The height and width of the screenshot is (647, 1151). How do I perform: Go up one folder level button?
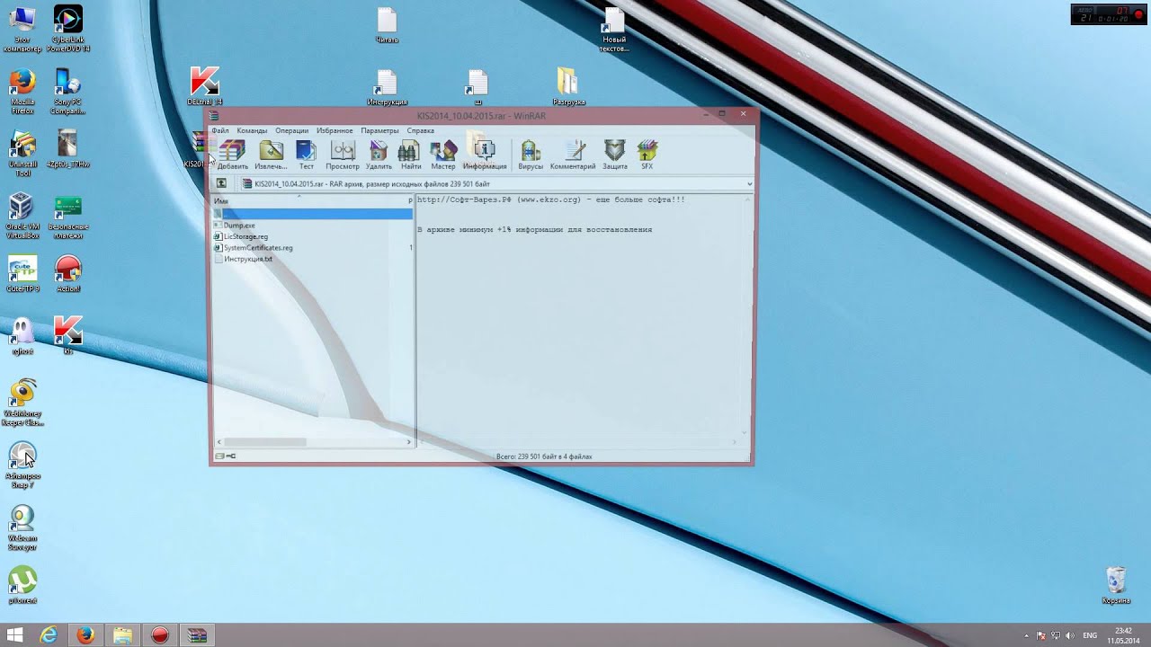[x=221, y=183]
